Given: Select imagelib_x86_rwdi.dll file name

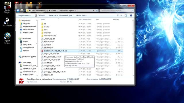Looking at the screenshot, I should click(x=52, y=66).
